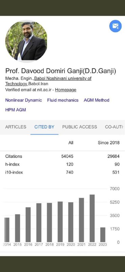Click the blue follow email icon
The image size is (125, 272).
[115, 26]
